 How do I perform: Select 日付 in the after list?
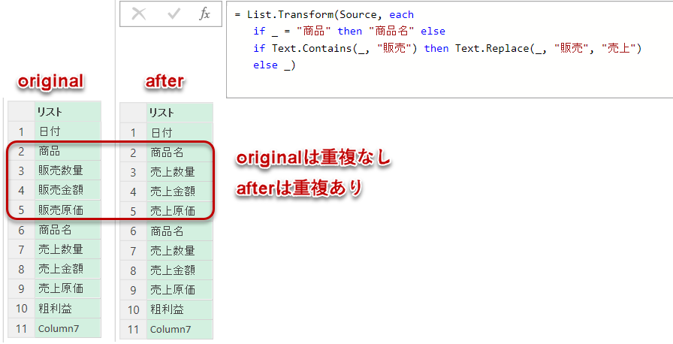click(x=180, y=133)
